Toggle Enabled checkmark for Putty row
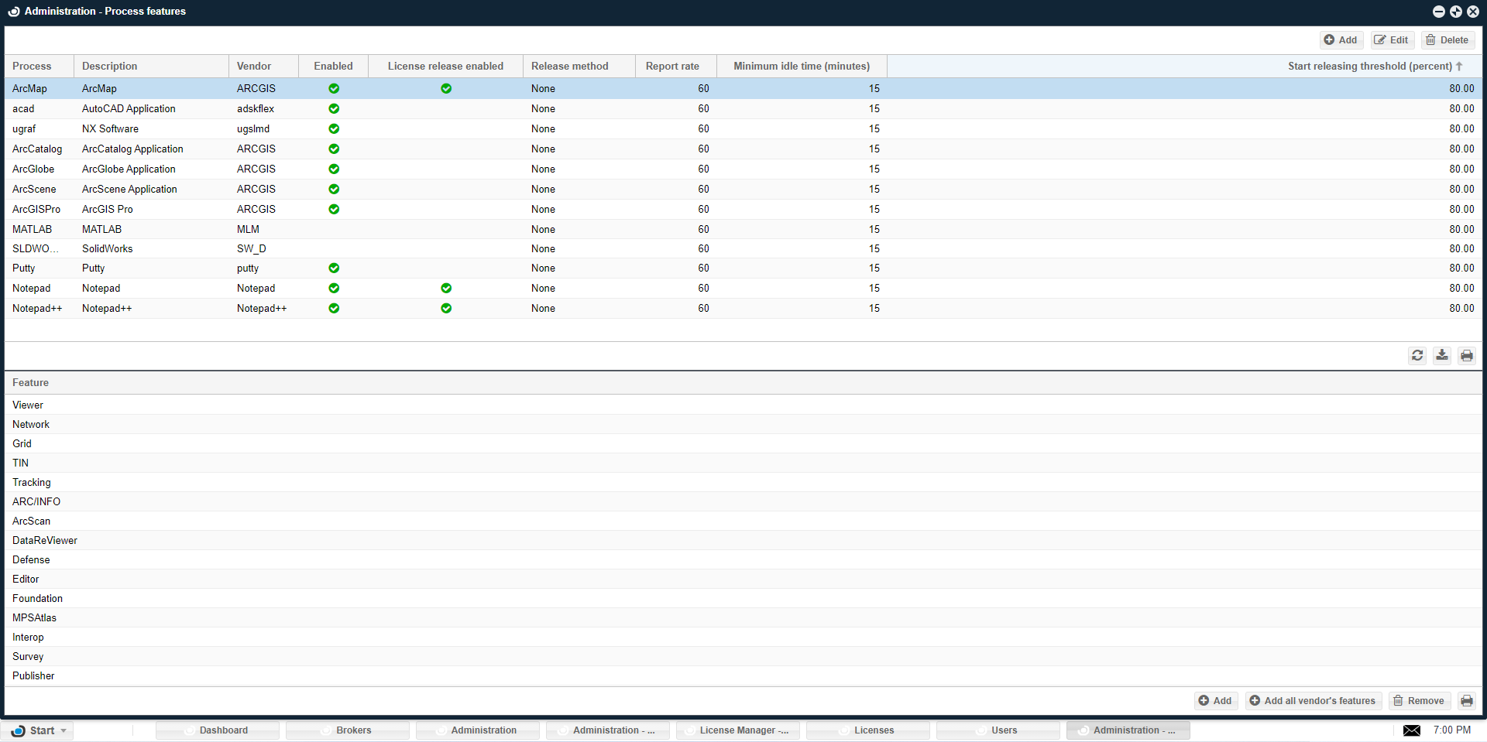The height and width of the screenshot is (742, 1487). click(x=334, y=268)
